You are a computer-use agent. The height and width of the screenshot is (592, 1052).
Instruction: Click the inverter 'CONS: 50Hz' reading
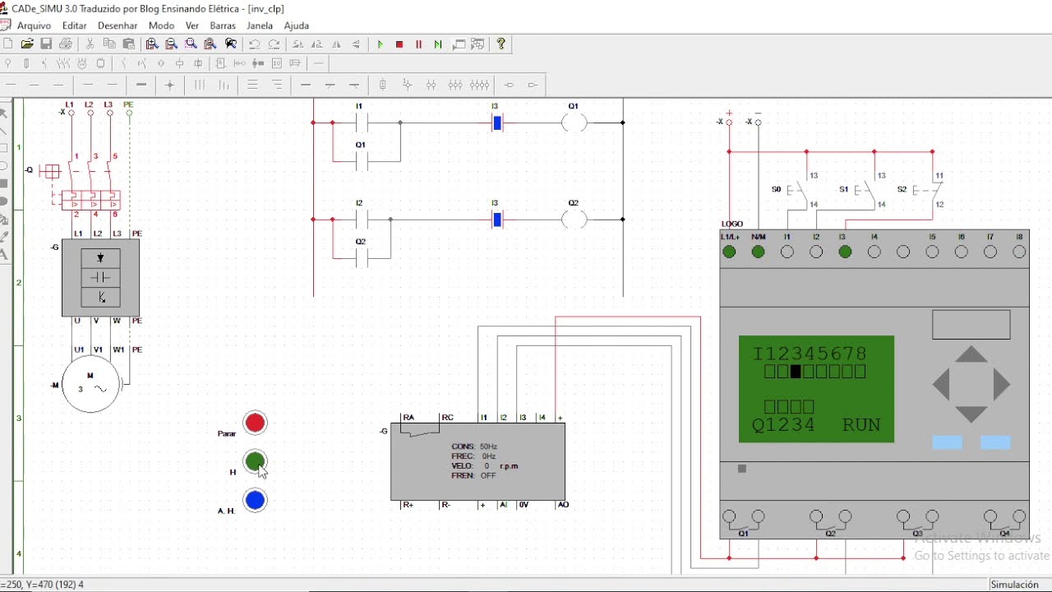click(x=474, y=446)
